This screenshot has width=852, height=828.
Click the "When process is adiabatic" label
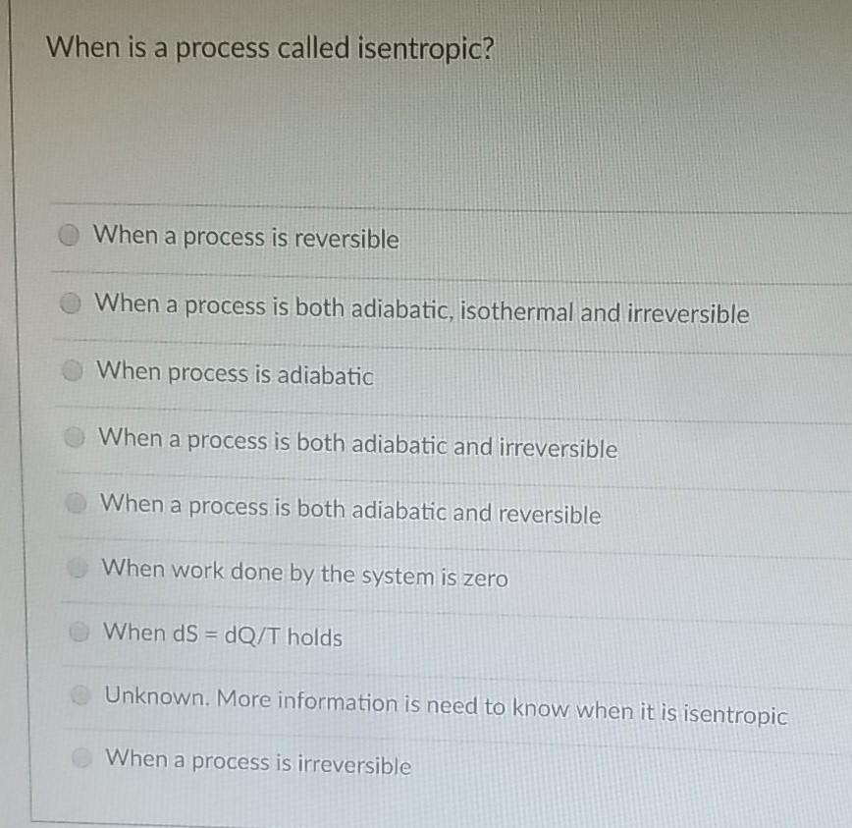233,373
